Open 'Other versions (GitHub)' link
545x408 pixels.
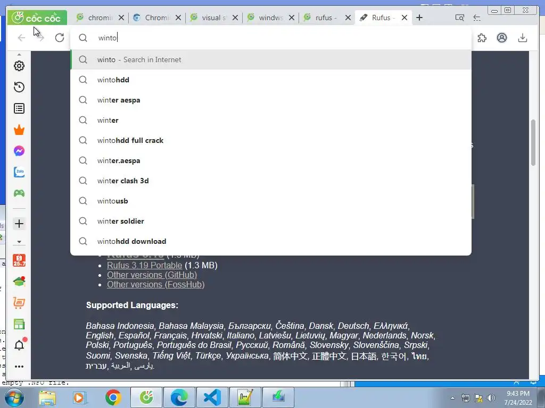[152, 275]
